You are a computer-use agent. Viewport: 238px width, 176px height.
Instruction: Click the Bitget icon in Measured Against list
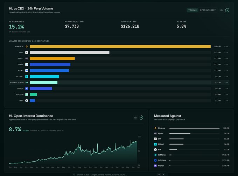coord(155,144)
